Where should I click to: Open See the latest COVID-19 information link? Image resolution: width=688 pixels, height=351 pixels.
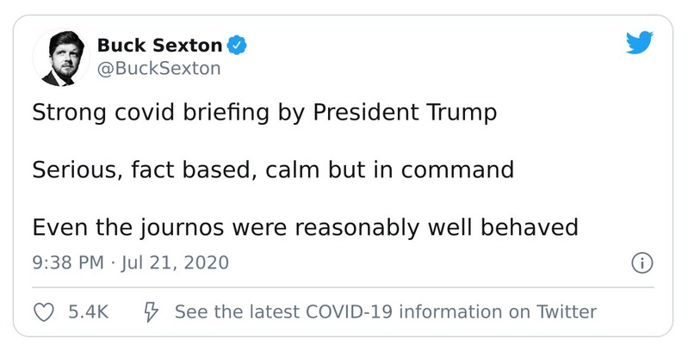385,311
